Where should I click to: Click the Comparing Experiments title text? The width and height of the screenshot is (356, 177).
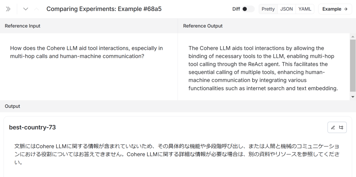tap(104, 9)
